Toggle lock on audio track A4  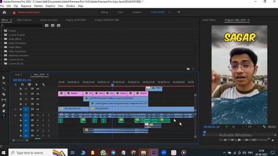21,130
